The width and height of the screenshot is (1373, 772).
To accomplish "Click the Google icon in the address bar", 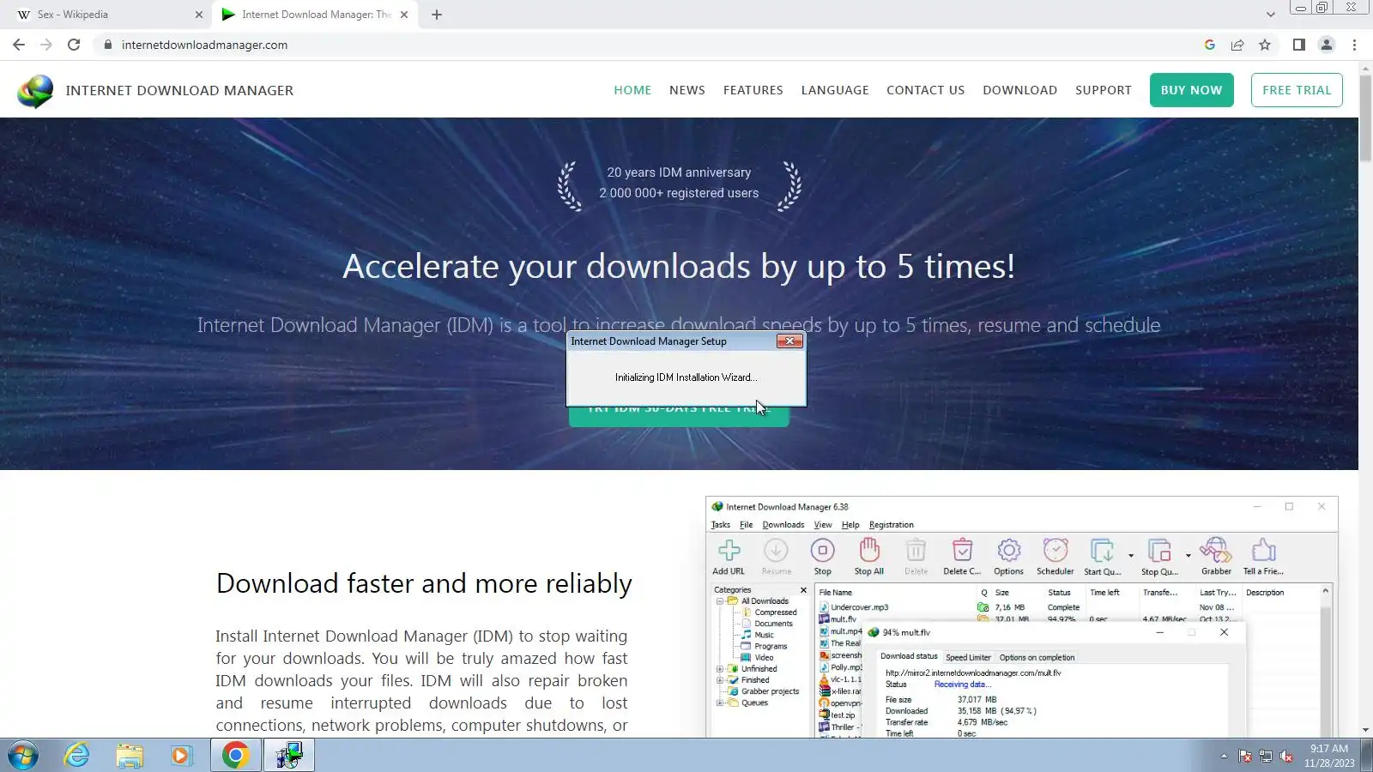I will tap(1210, 45).
